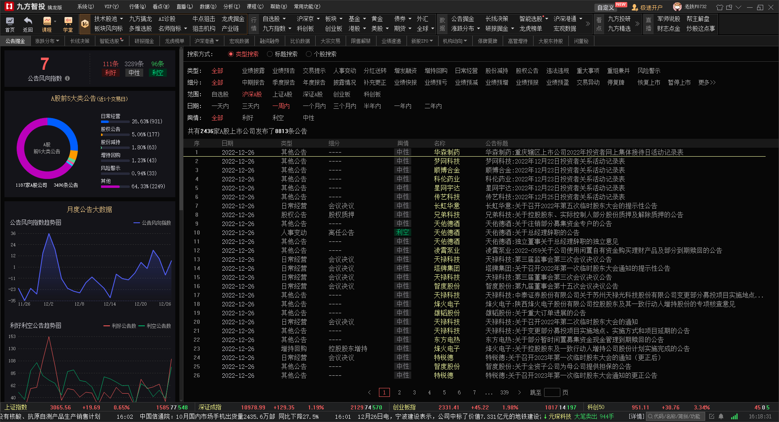Image resolution: width=779 pixels, height=422 pixels.
Task: Click the 利好 count badge
Action: tap(110, 73)
